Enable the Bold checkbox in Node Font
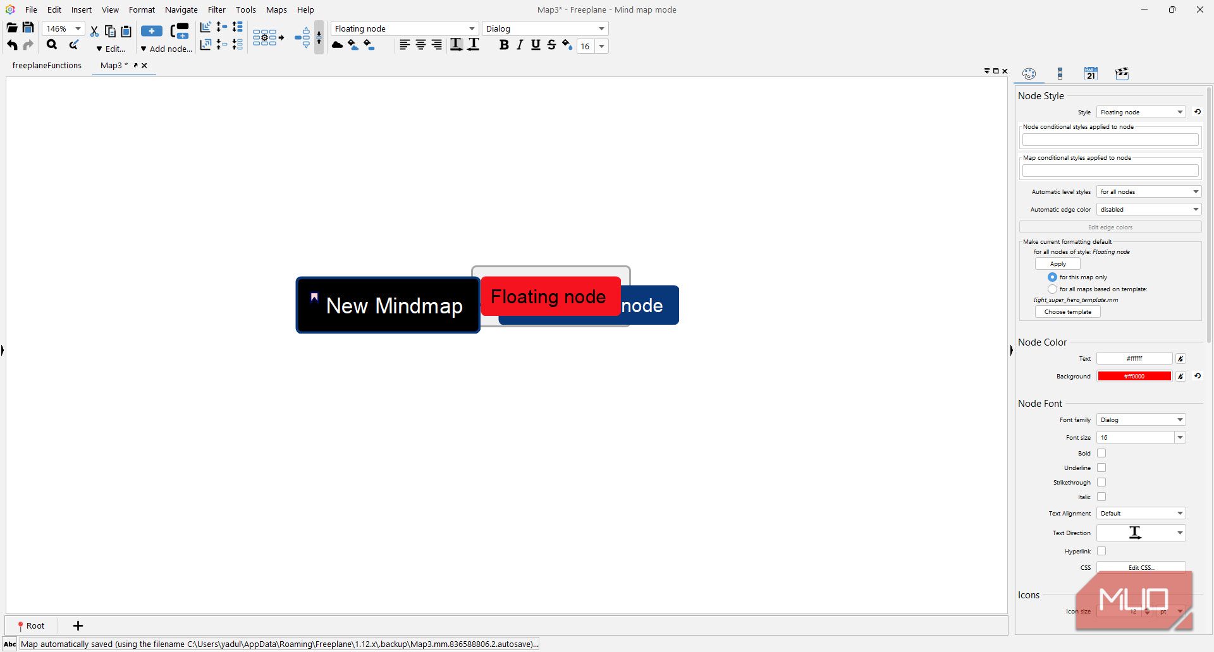The height and width of the screenshot is (652, 1214). tap(1101, 453)
